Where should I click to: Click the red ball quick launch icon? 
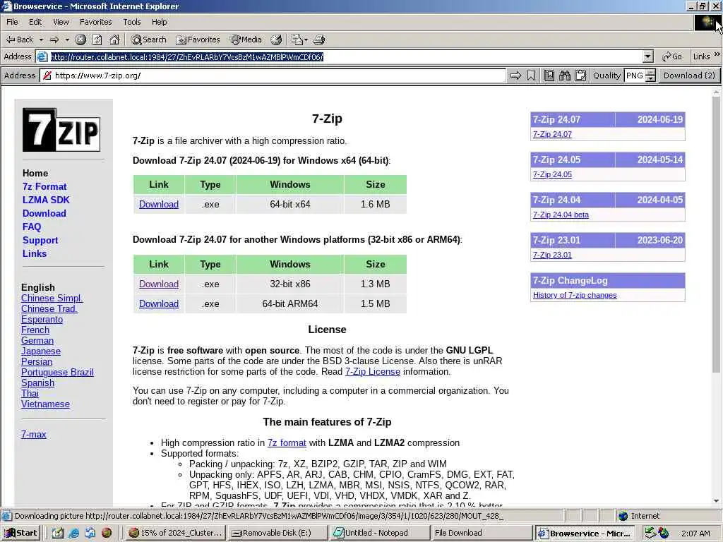[x=107, y=533]
